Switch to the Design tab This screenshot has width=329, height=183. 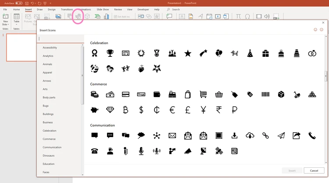(x=52, y=10)
